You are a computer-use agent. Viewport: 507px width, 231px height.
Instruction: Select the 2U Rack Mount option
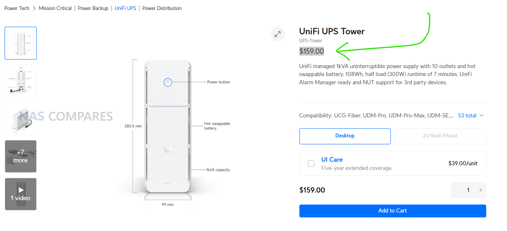click(440, 136)
